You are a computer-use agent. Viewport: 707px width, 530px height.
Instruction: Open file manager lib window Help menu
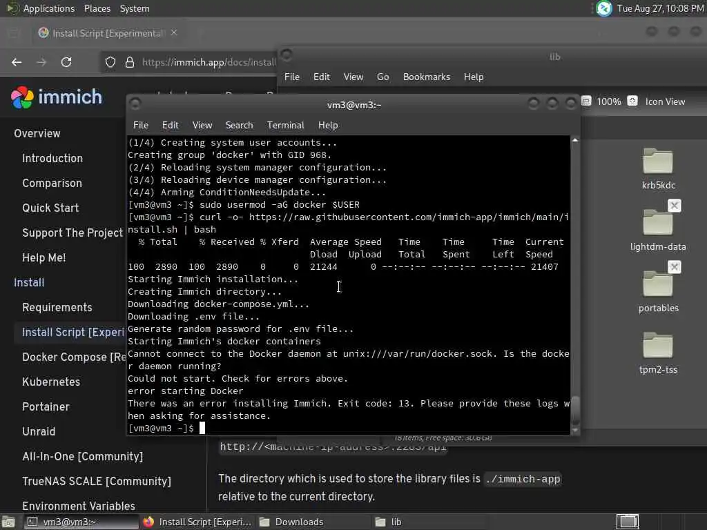[x=474, y=77]
